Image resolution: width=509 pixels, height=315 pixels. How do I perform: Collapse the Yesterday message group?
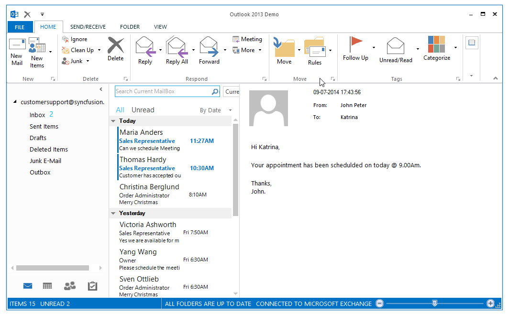[x=113, y=214]
